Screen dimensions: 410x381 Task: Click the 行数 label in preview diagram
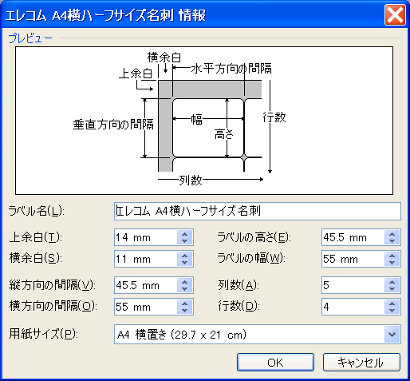(x=274, y=117)
